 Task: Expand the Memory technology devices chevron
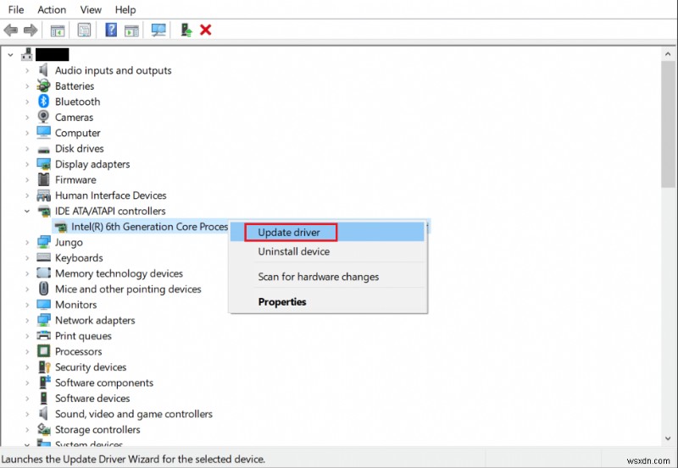tap(27, 273)
